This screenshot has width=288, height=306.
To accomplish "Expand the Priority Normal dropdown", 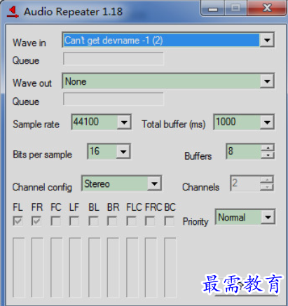I will [x=268, y=217].
